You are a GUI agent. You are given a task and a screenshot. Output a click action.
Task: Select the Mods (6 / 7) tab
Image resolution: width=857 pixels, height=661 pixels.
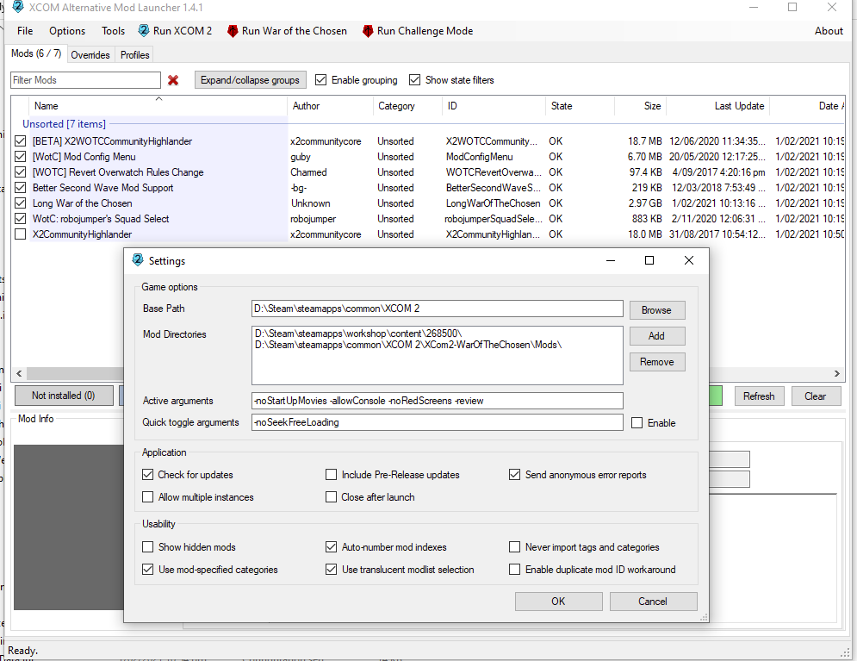click(x=36, y=53)
